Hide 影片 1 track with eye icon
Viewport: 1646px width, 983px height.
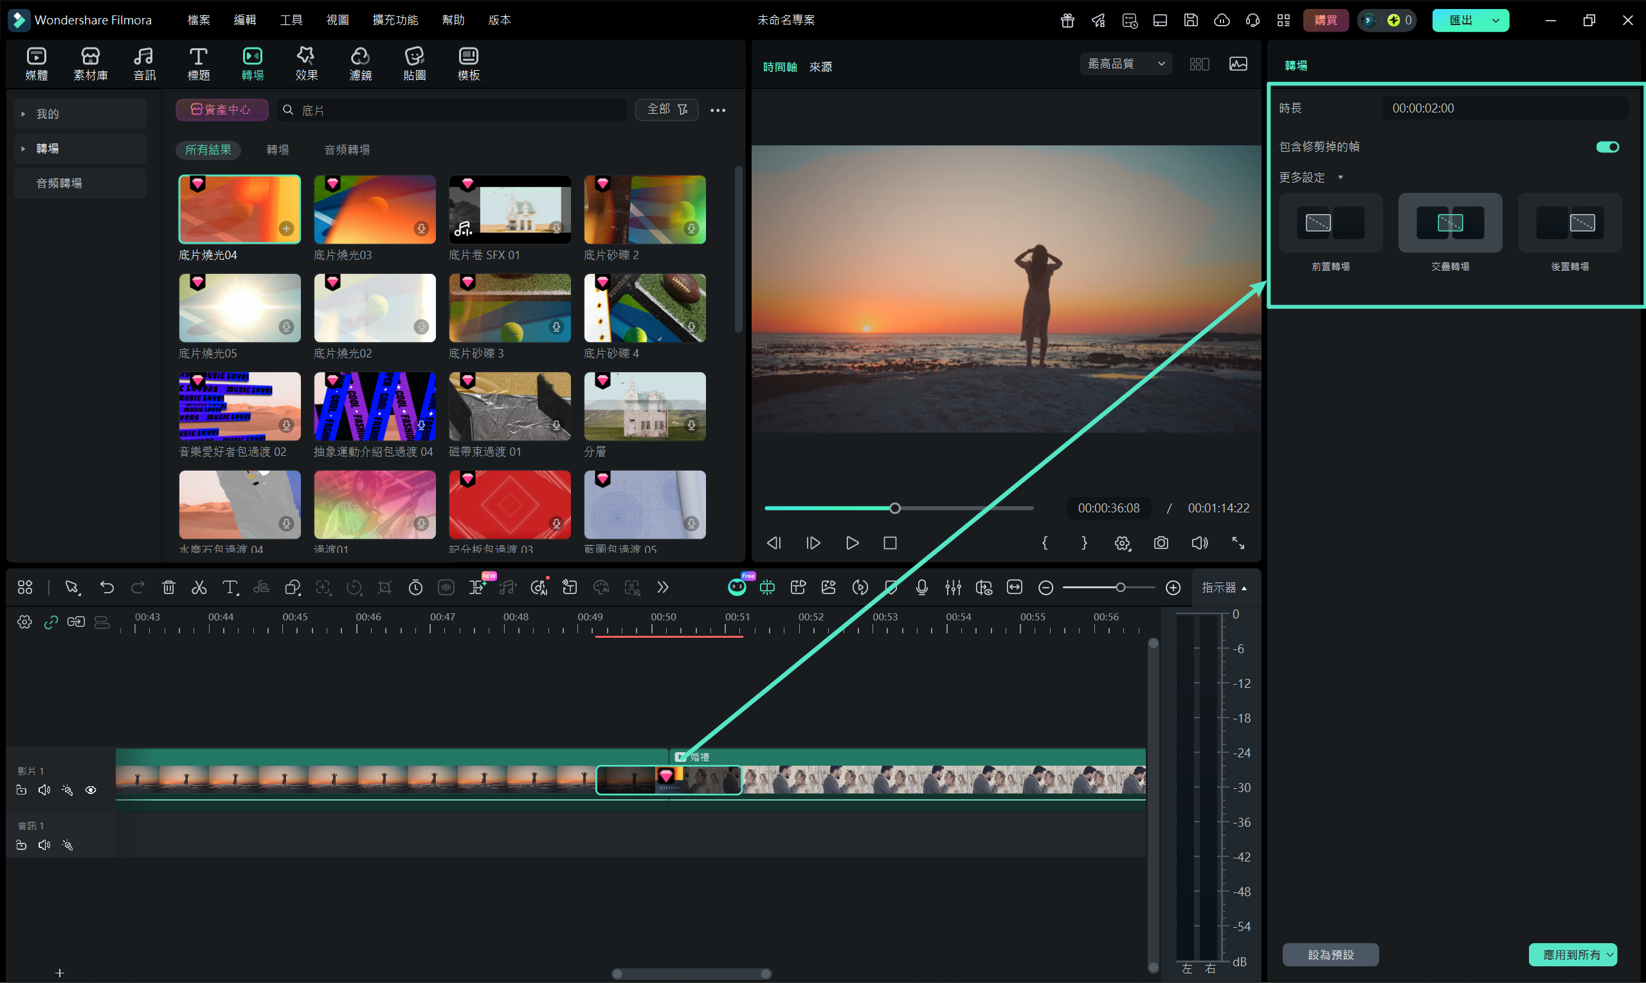pyautogui.click(x=91, y=790)
